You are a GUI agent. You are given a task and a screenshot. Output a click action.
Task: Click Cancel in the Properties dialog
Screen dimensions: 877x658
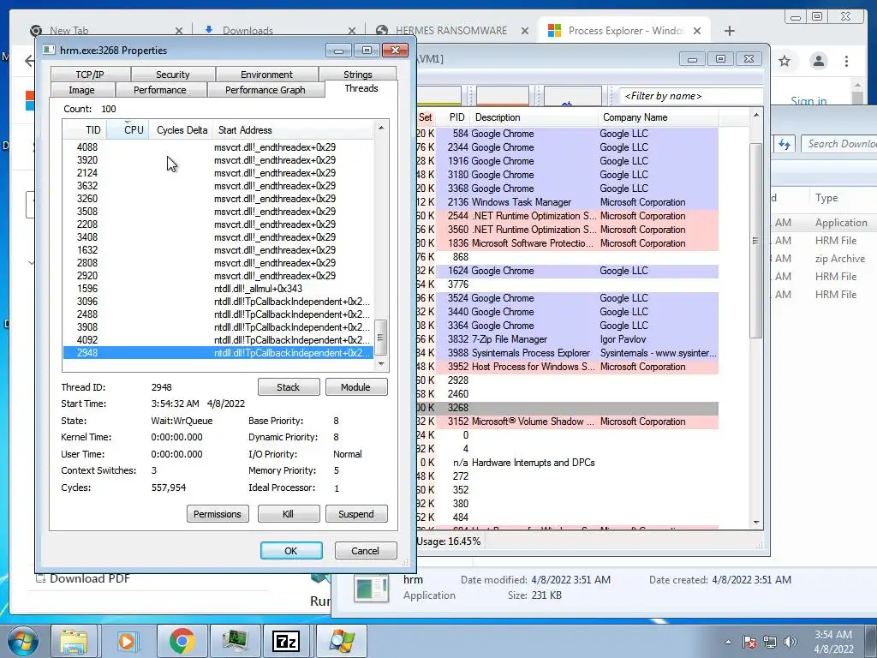(x=365, y=551)
